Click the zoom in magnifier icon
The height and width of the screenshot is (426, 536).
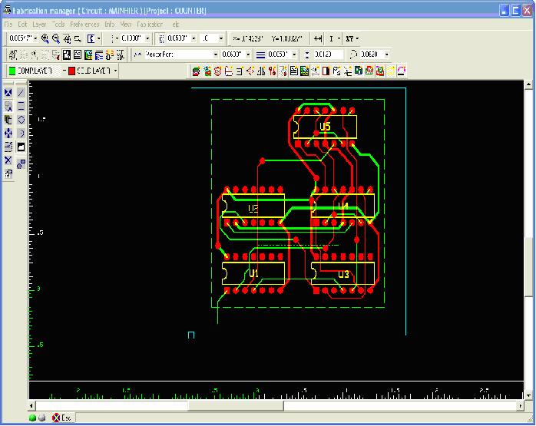45,38
